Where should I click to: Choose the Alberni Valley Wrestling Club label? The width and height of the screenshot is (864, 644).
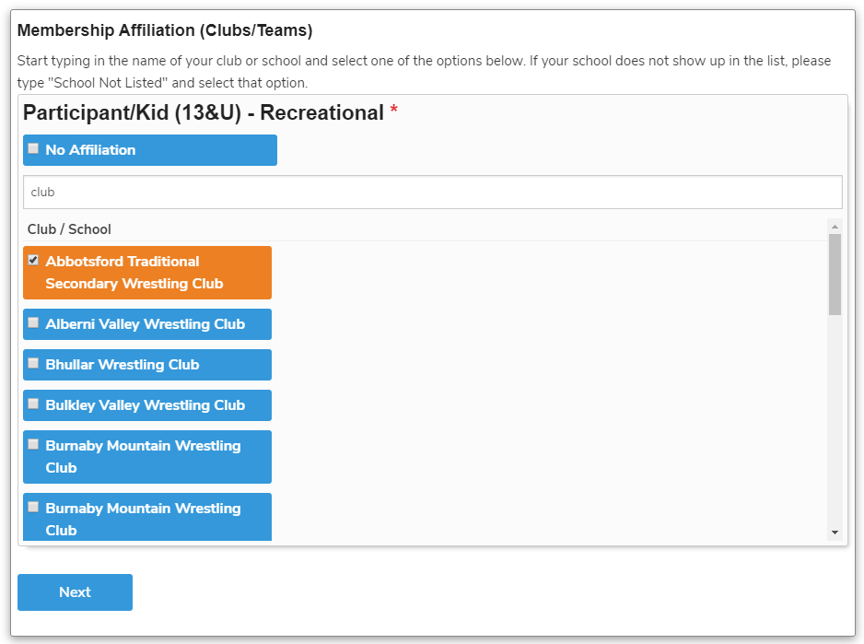[145, 324]
